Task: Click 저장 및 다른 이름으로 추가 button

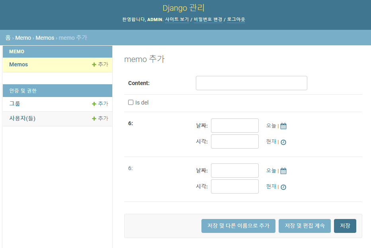Action: [238, 226]
